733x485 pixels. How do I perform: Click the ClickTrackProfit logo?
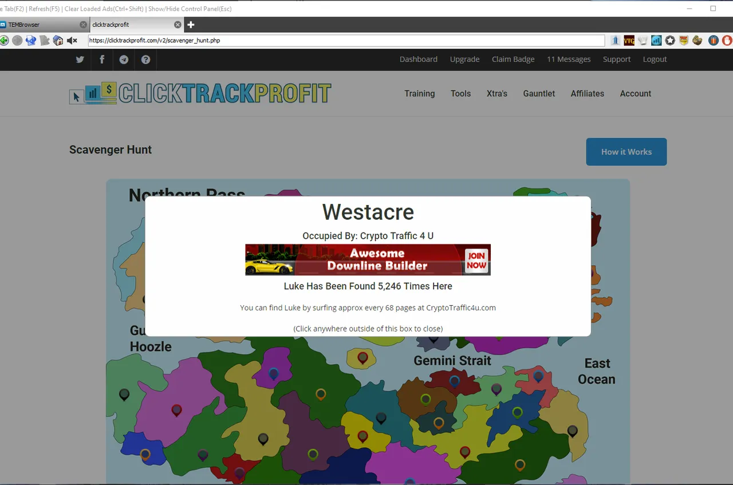pos(200,93)
